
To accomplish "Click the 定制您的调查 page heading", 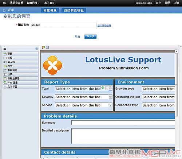I will tap(17, 16).
